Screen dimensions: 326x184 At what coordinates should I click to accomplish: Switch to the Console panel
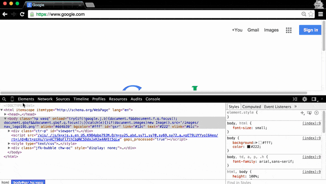coord(153,99)
